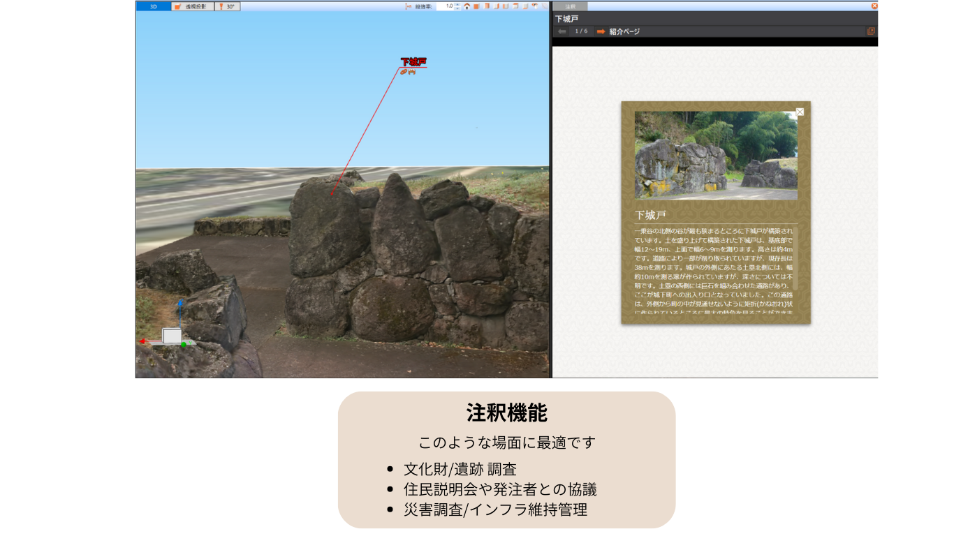Image resolution: width=954 pixels, height=536 pixels.
Task: Click the orange next page arrow
Action: [x=601, y=31]
